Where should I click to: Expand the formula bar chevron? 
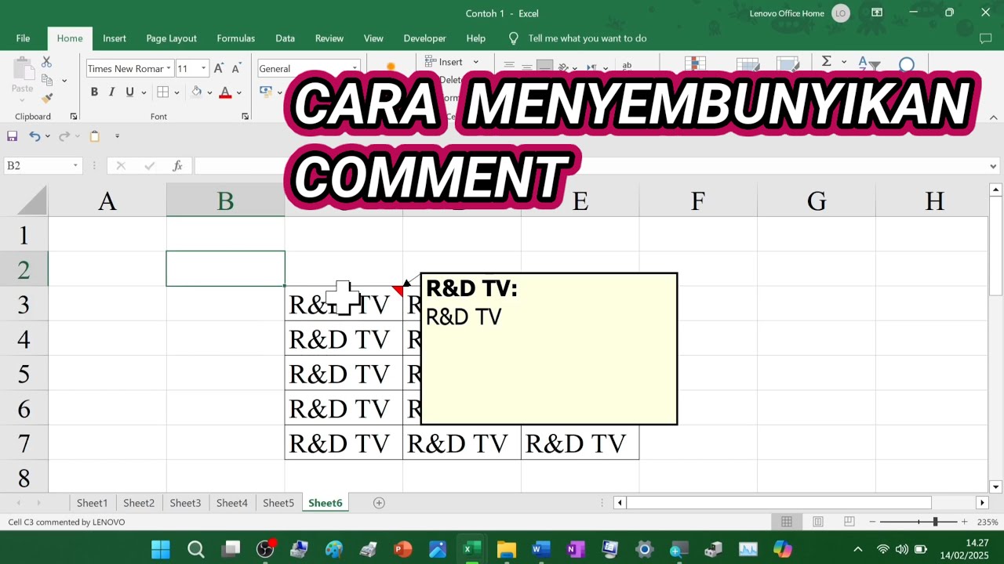pos(993,166)
